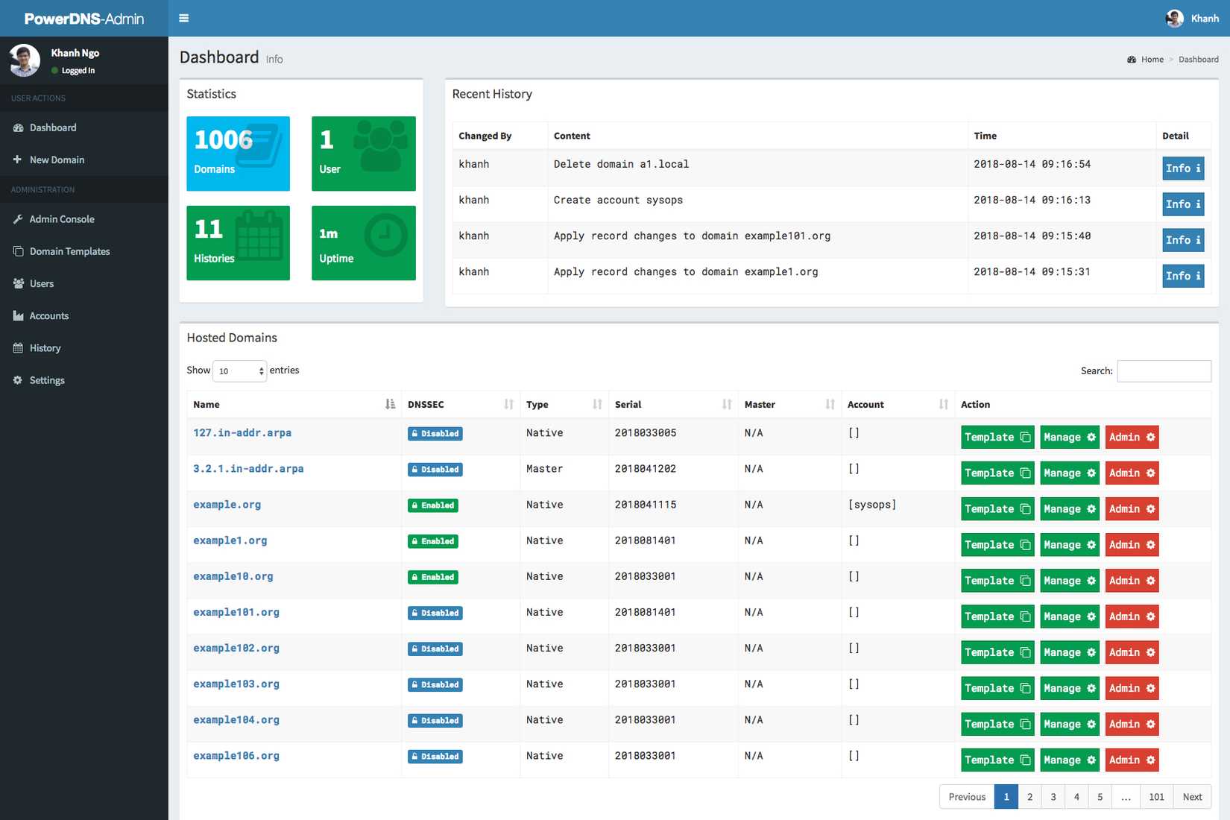
Task: Click Info for the Delete domain a1.local entry
Action: point(1182,168)
